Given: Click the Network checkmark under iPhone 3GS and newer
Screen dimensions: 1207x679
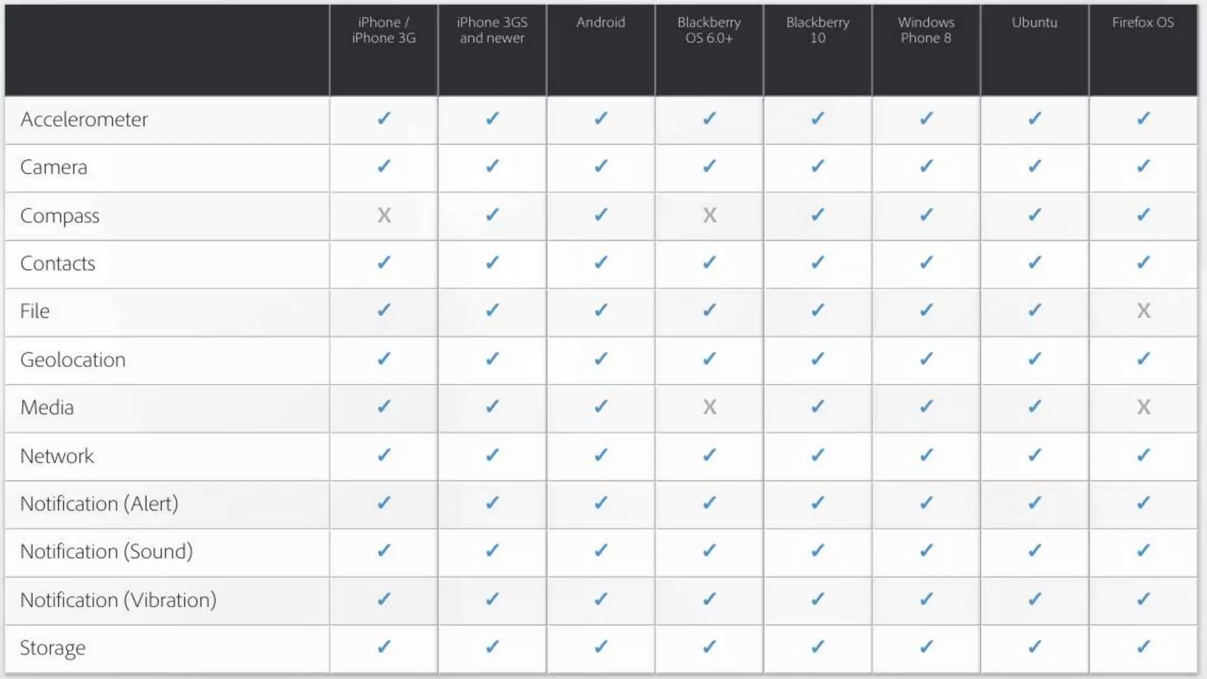Looking at the screenshot, I should pyautogui.click(x=492, y=454).
